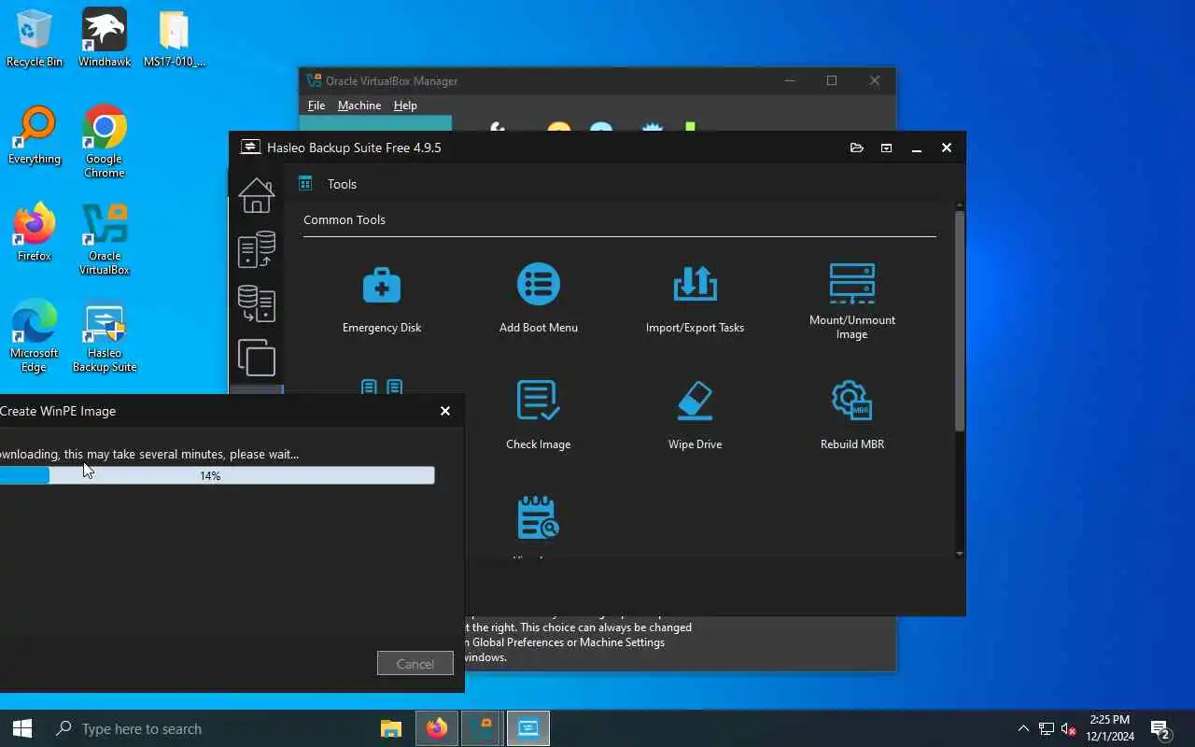Open the Restore section in the Hasleo sidebar
Image resolution: width=1195 pixels, height=747 pixels.
[257, 303]
